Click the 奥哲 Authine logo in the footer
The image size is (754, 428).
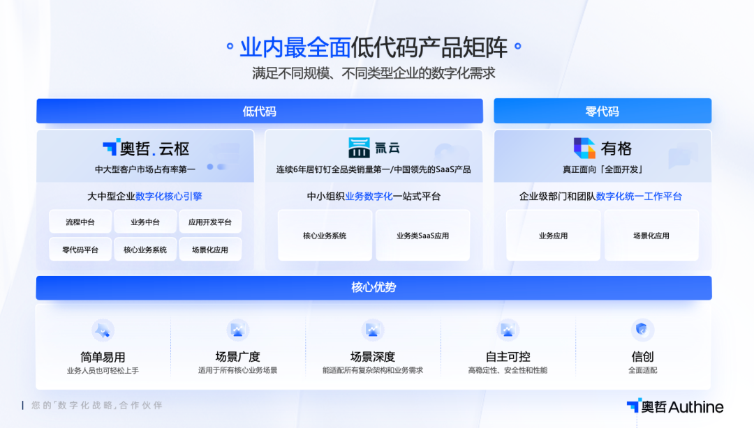point(675,406)
